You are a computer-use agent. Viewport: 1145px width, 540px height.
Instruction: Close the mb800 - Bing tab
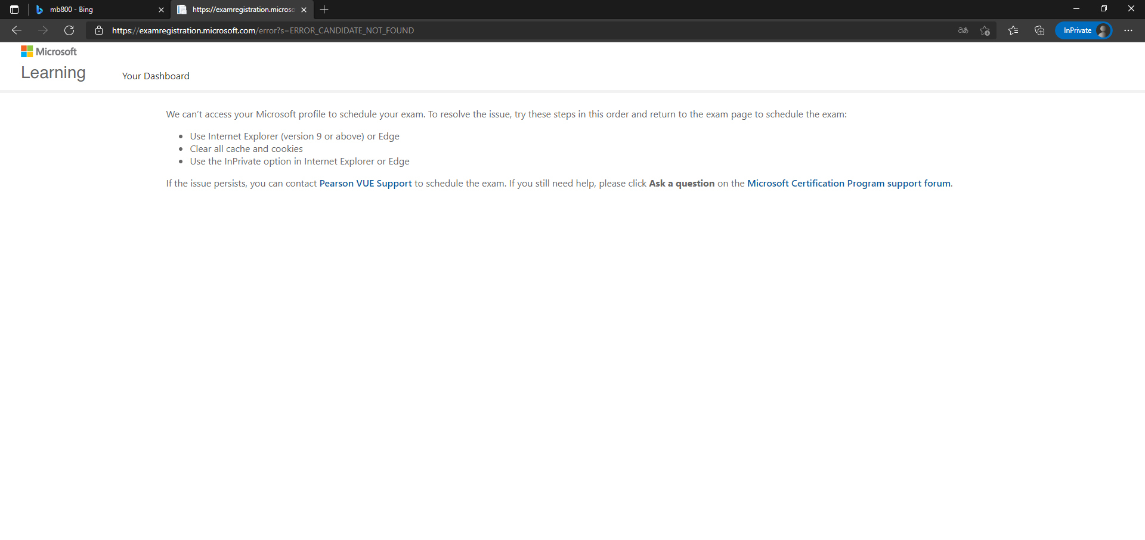[161, 10]
